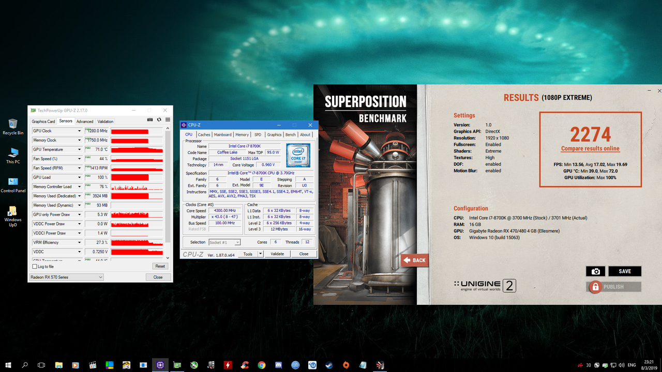Click the GPU-Z screenshot camera icon
The height and width of the screenshot is (372, 662).
(x=150, y=120)
